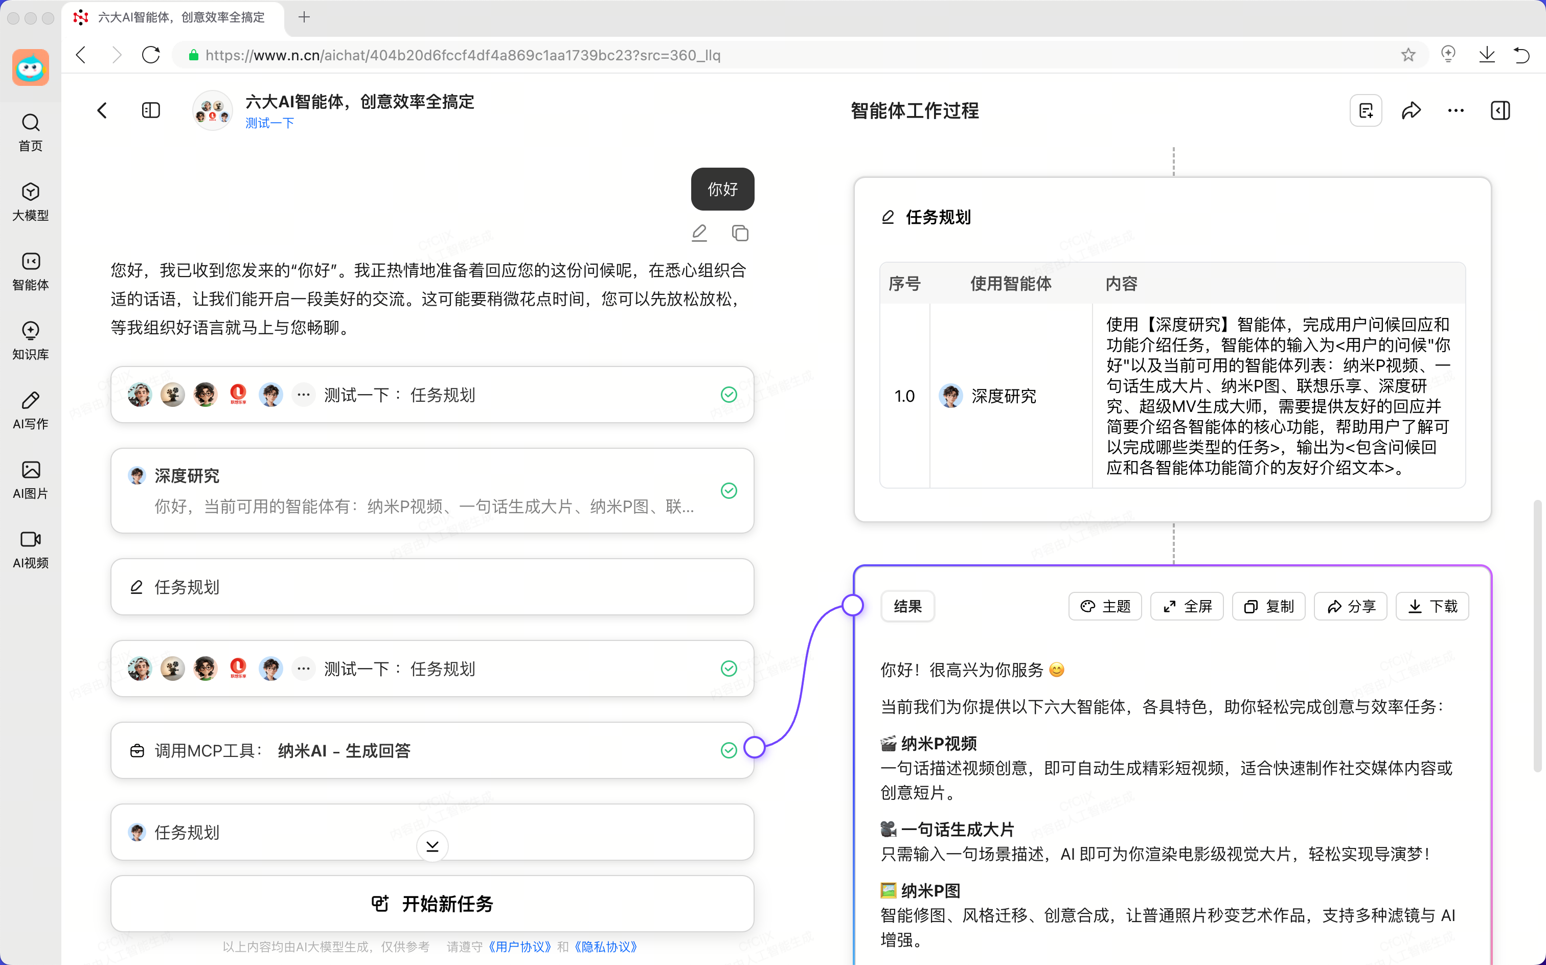Click the 一句话生成大片 heading in results
Screen dimensions: 1546x965
(958, 829)
